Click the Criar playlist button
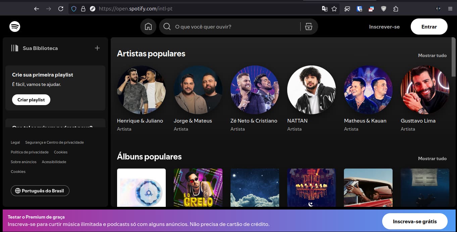The width and height of the screenshot is (457, 232). coord(31,100)
